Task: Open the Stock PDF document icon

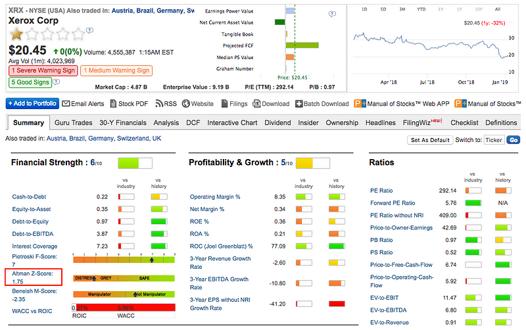Action: [x=113, y=104]
